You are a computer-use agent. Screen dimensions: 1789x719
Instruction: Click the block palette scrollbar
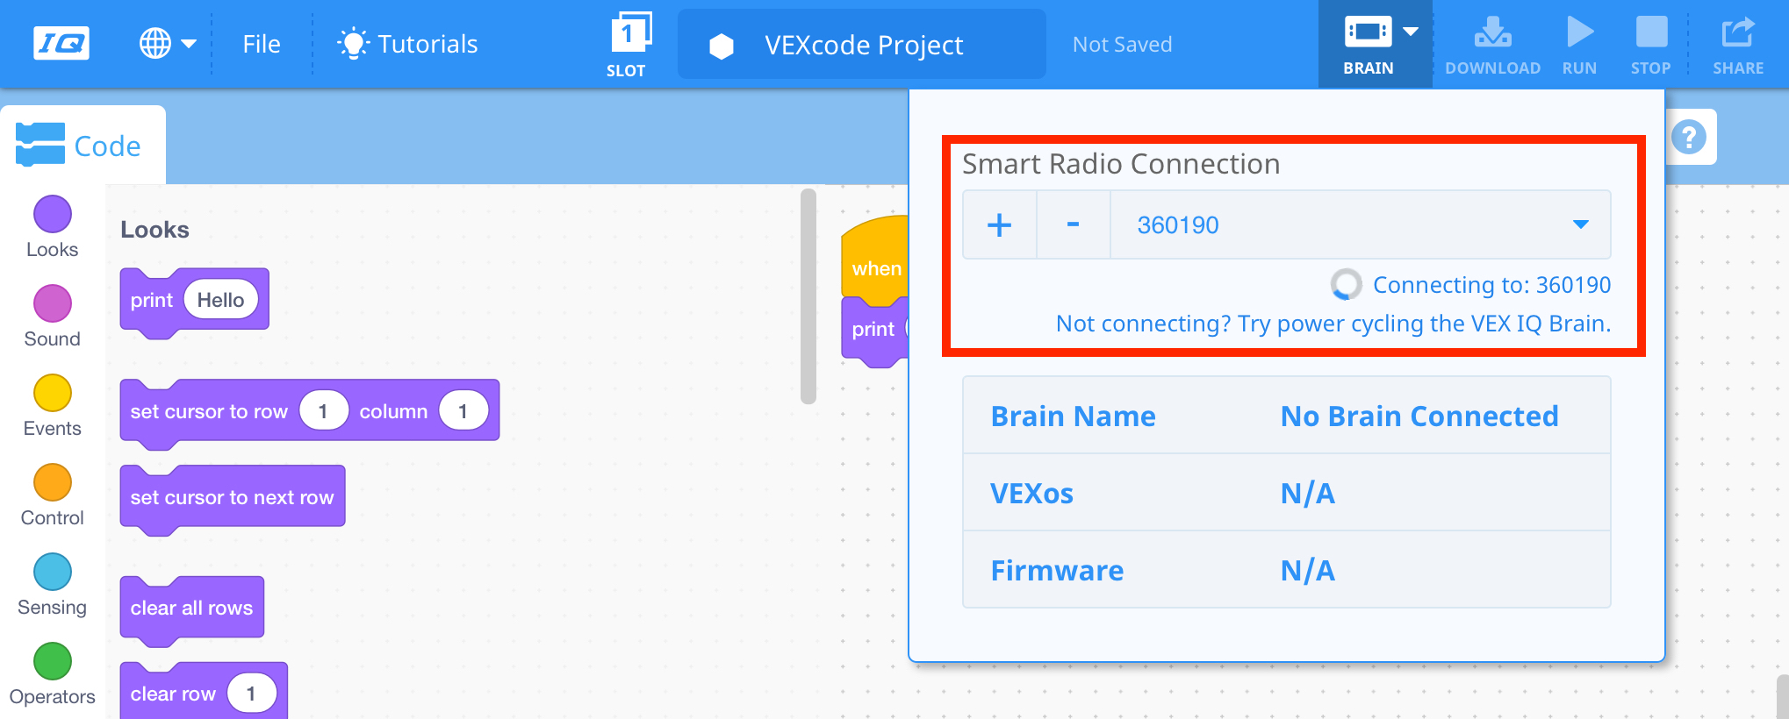coord(808,296)
